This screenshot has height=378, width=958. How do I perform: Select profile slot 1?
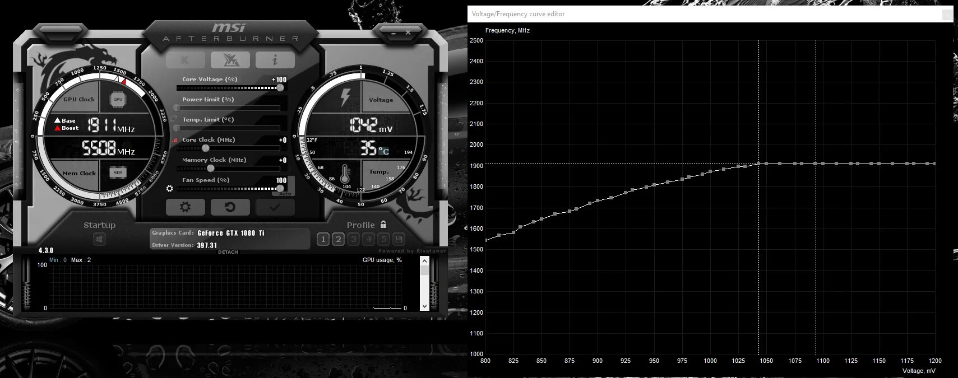coord(323,239)
